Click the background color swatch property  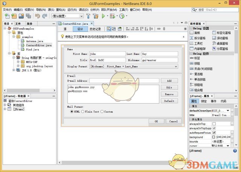pyautogui.click(x=214, y=137)
